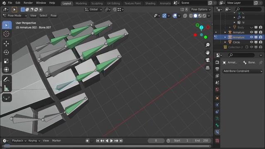Toggle X-axis mirror in pose header

point(186,10)
